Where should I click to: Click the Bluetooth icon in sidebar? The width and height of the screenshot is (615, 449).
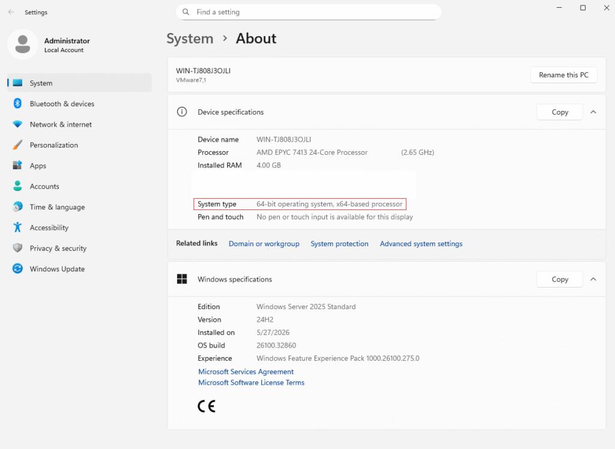[17, 103]
